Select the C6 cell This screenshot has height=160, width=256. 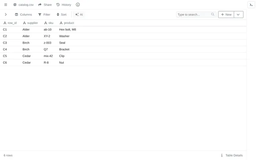(x=5, y=62)
